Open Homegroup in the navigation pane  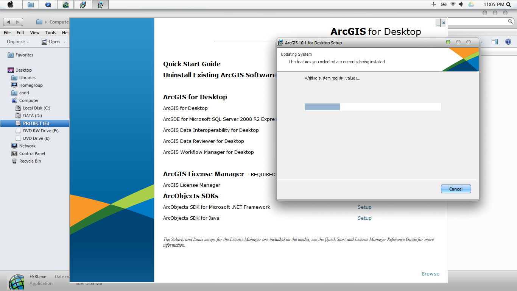(31, 85)
